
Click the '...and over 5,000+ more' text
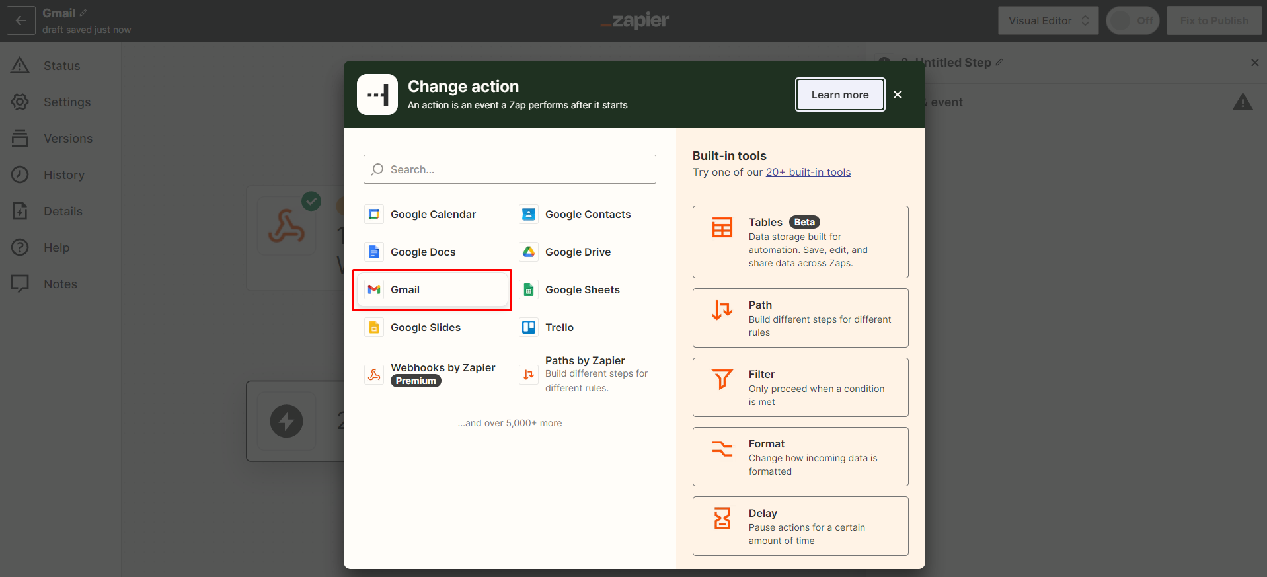tap(510, 423)
